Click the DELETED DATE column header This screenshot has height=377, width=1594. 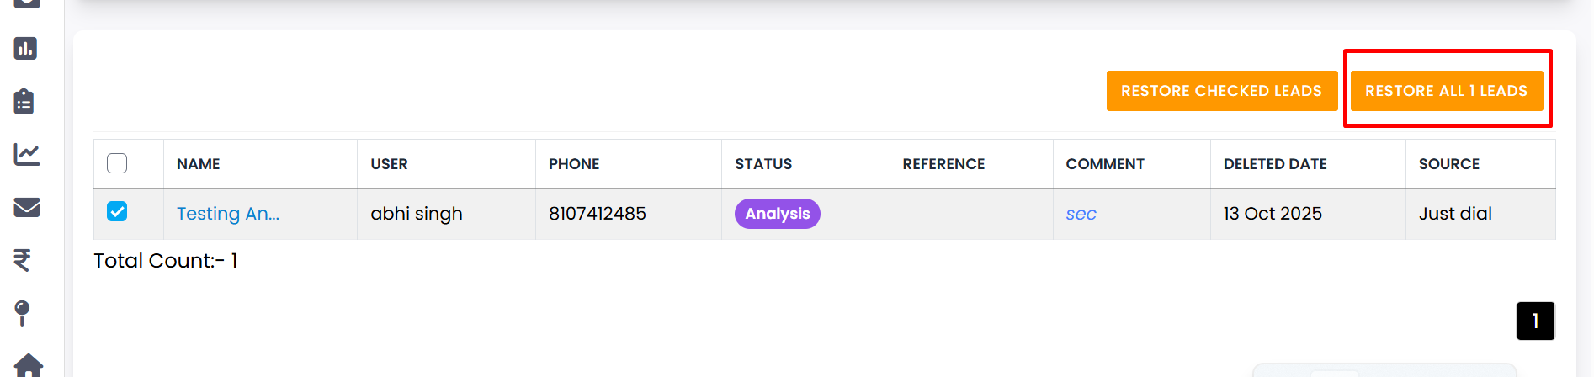point(1275,164)
